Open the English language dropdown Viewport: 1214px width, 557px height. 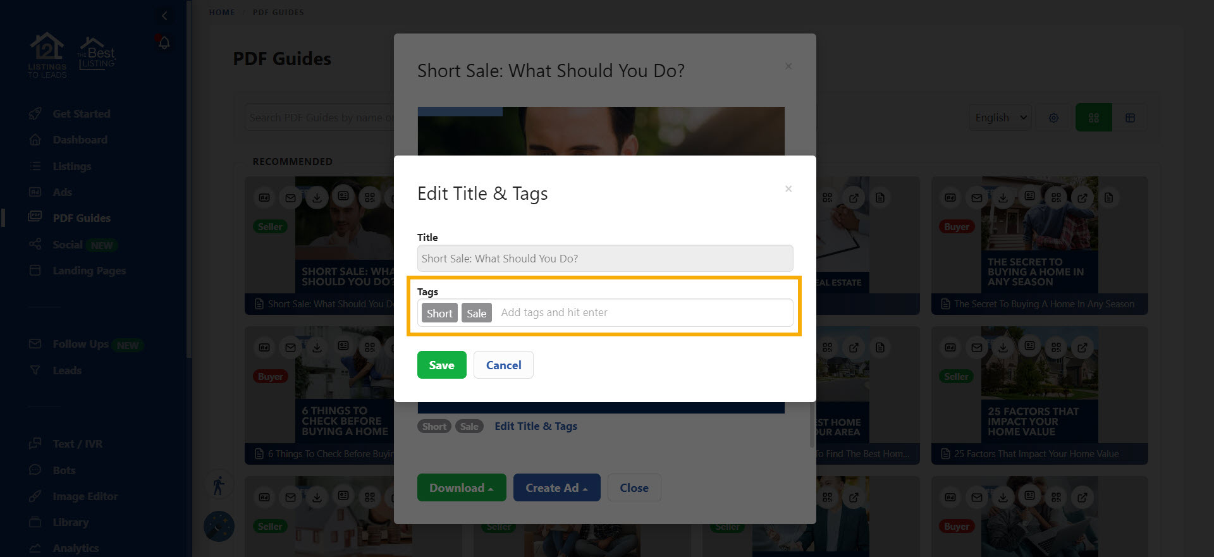(x=1000, y=117)
